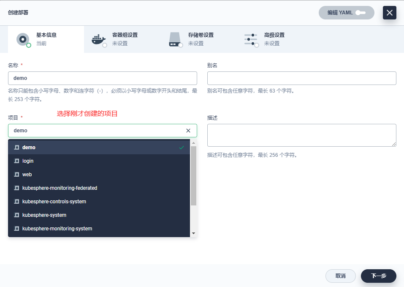Pick kubesphere-monitoring-federated from dropdown
The width and height of the screenshot is (404, 287).
coord(60,188)
